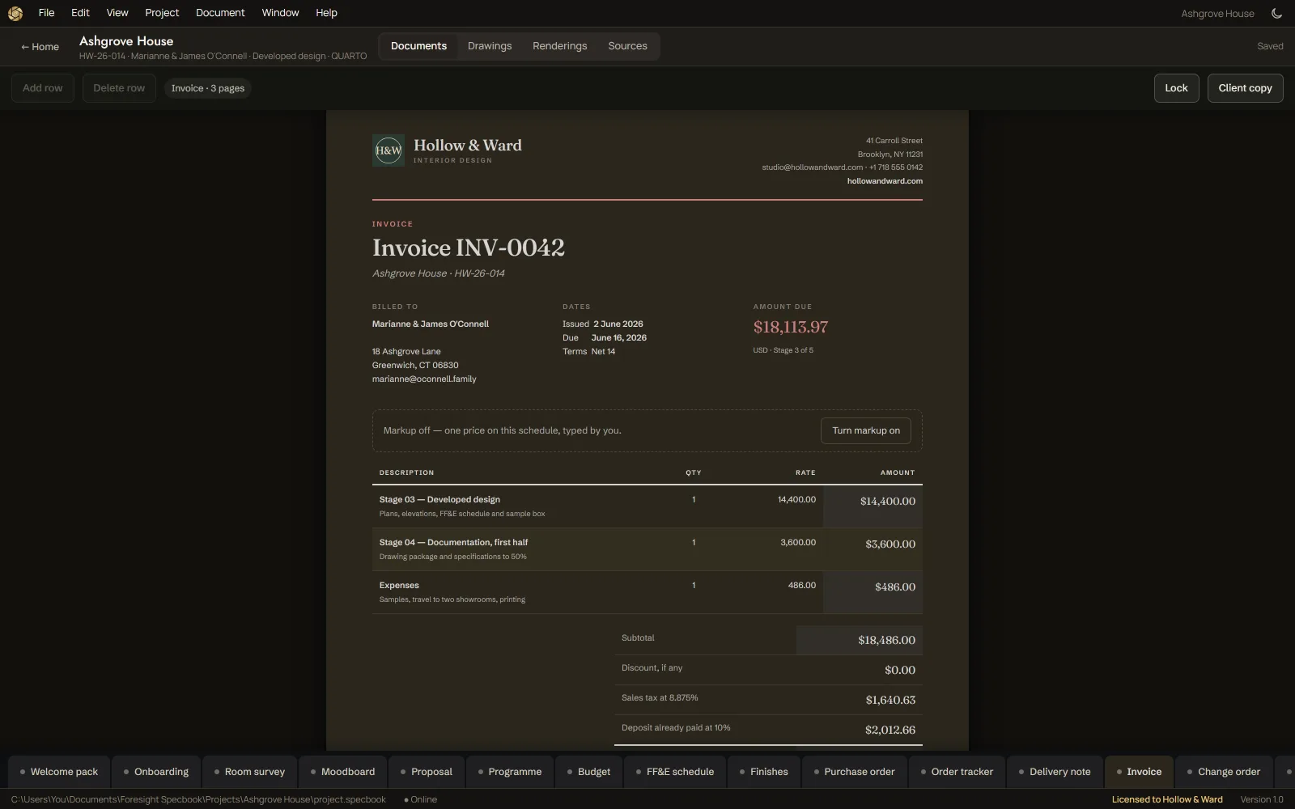Open the Welcome pack document tab
The image size is (1295, 809).
[x=59, y=772]
